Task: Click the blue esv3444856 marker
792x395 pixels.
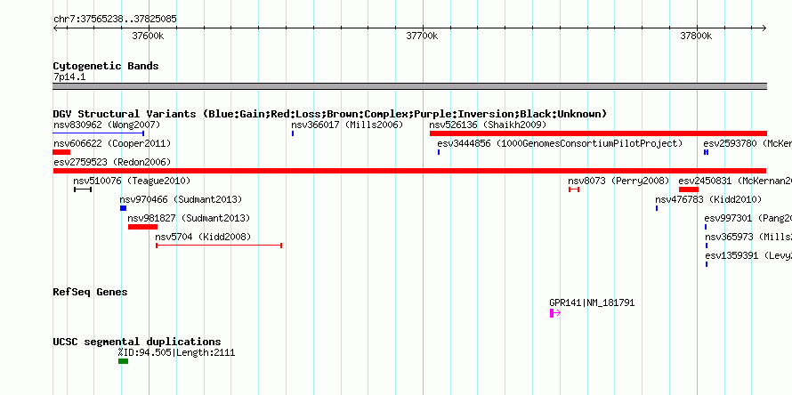Action: click(439, 152)
